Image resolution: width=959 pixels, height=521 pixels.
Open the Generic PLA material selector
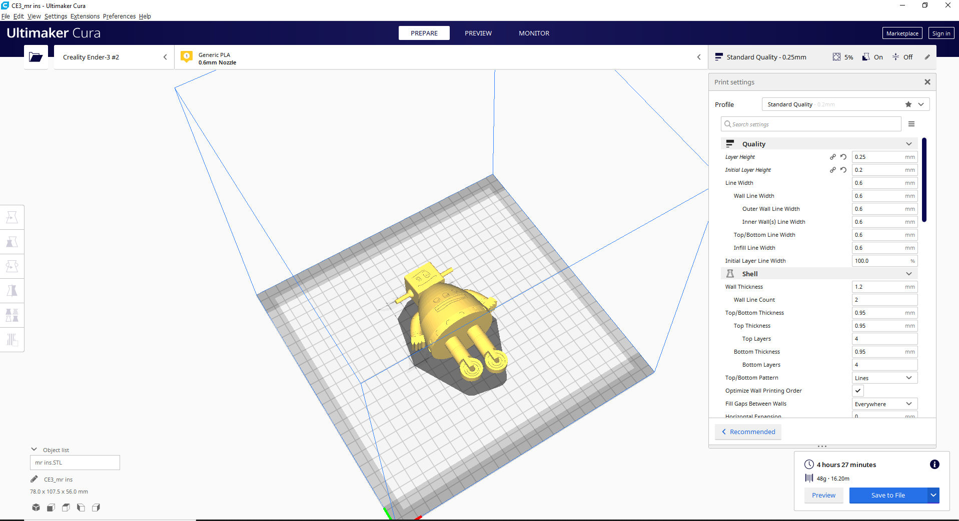coord(441,57)
